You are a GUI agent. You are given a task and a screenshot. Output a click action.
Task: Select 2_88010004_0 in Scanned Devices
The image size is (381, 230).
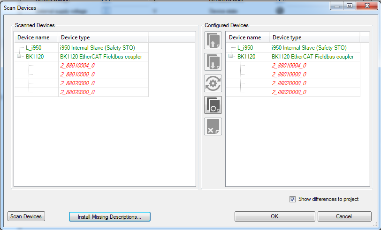(77, 66)
